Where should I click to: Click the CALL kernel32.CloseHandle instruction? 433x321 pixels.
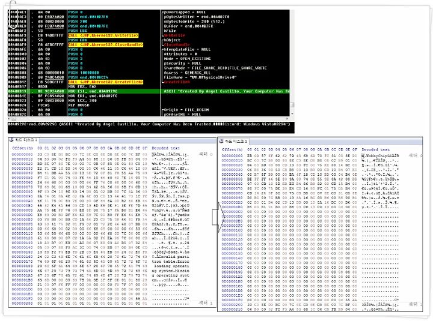(105, 44)
